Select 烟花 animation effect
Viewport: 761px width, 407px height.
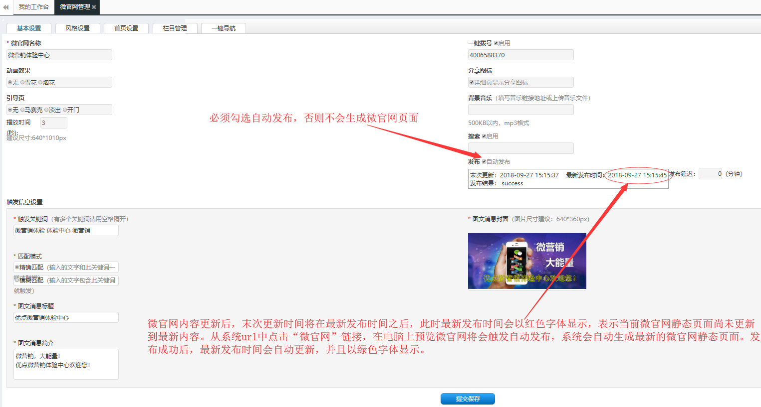40,83
